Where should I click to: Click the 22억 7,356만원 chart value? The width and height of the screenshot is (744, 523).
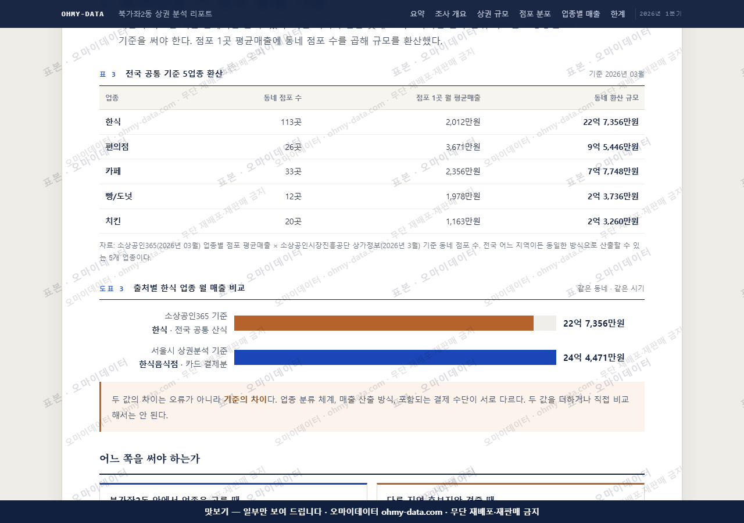(x=594, y=323)
